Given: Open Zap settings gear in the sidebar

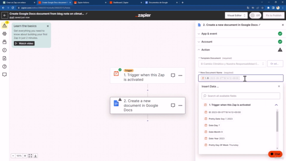Looking at the screenshot, I should point(4,34).
